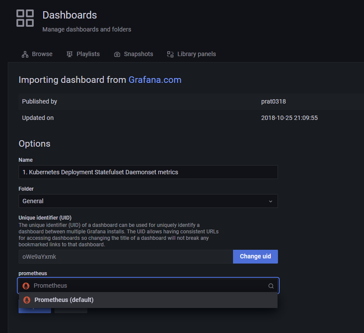Open the Folder dropdown showing General
This screenshot has height=333, width=364.
click(x=148, y=201)
